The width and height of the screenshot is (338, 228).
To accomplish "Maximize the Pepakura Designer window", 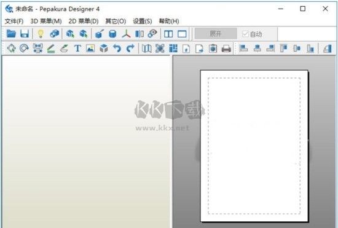I will click(302, 9).
